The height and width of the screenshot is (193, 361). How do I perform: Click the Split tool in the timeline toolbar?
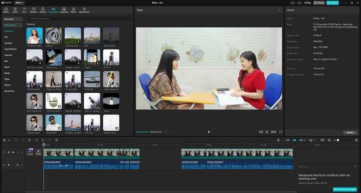29,140
